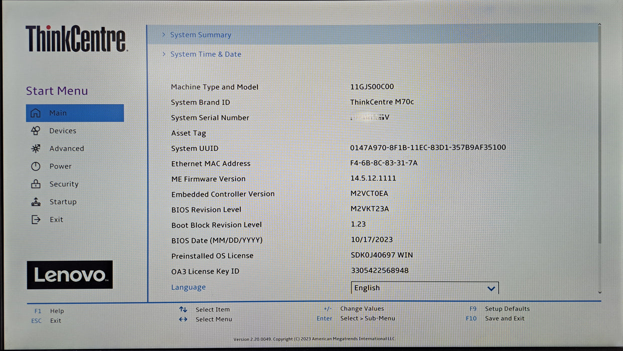Viewport: 623px width, 351px height.
Task: Click the Language dropdown arrow
Action: tap(491, 288)
